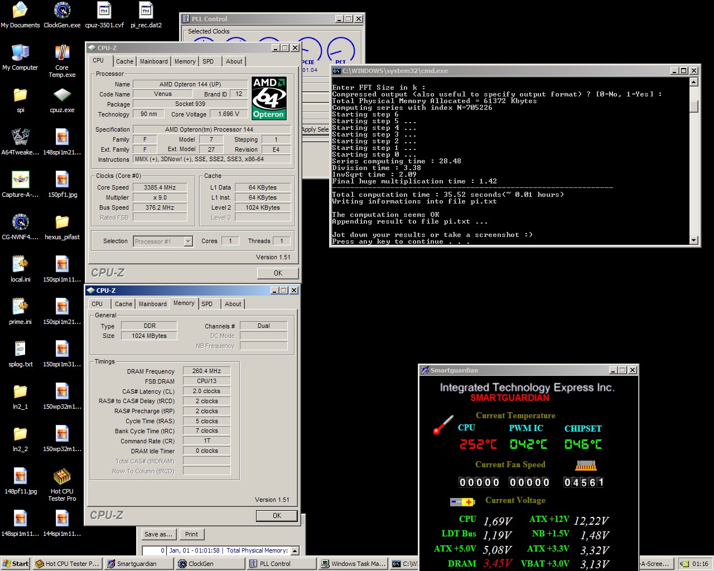
Task: Launch Hot CPU Tester Pro icon
Action: click(62, 485)
